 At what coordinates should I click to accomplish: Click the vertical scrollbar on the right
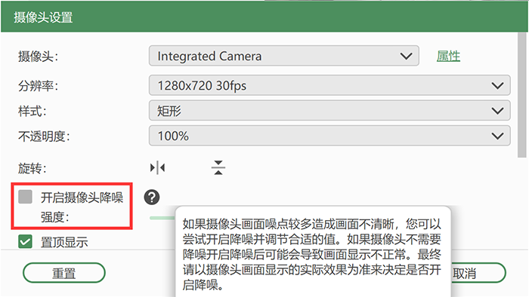(x=522, y=95)
